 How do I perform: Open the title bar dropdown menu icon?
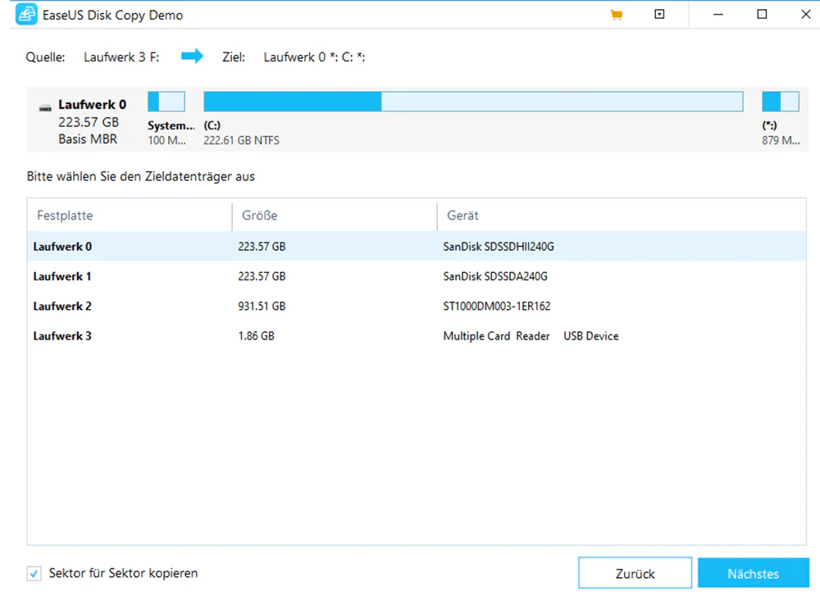[659, 15]
